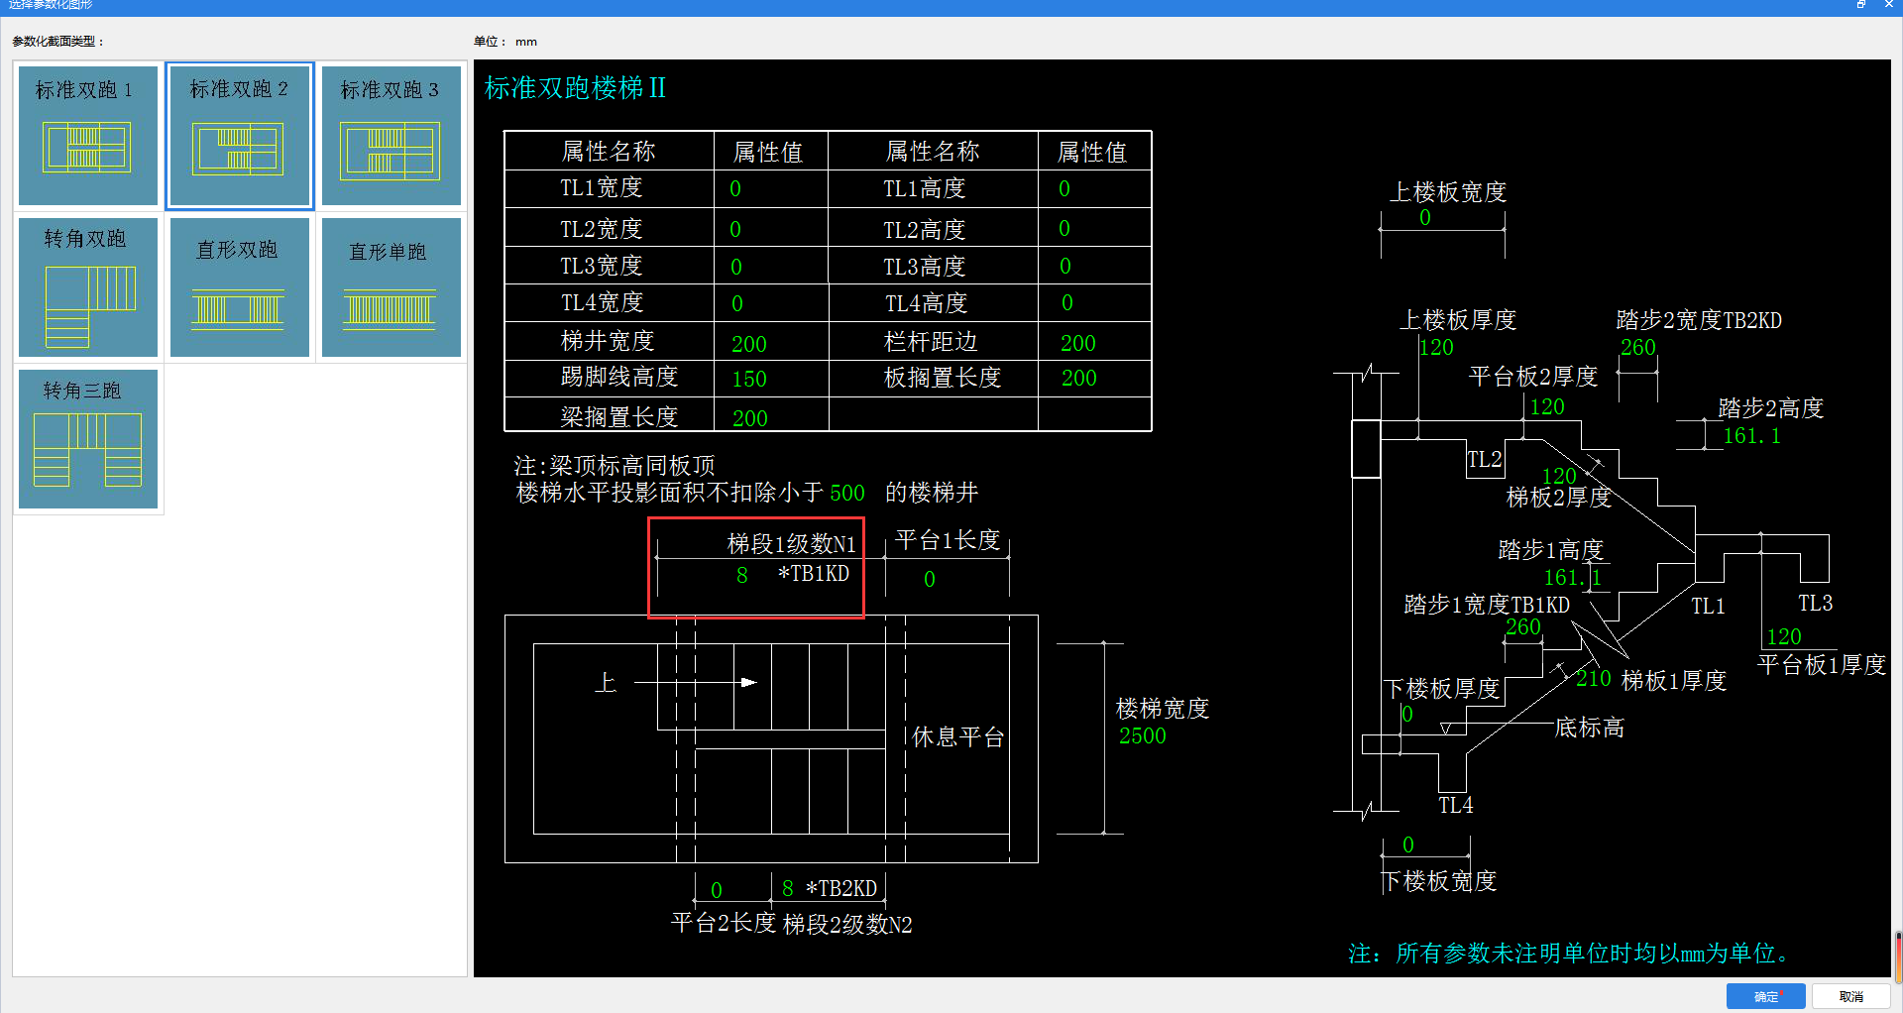Image resolution: width=1903 pixels, height=1013 pixels.
Task: Click the 休息平台 label in plan view
Action: 958,736
